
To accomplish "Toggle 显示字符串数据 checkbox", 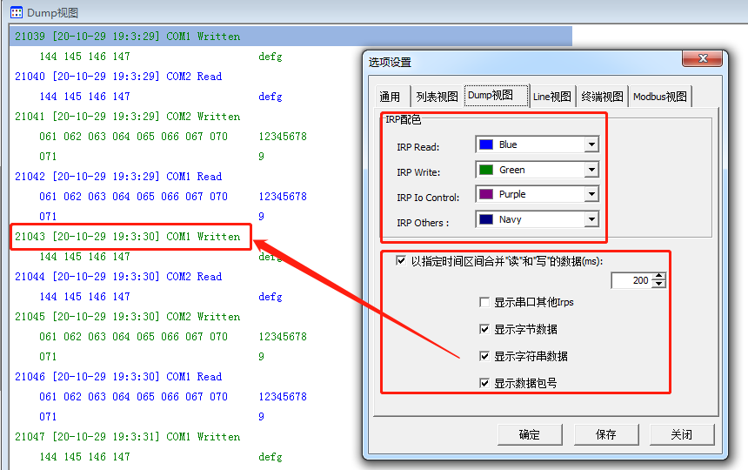I will (x=484, y=357).
